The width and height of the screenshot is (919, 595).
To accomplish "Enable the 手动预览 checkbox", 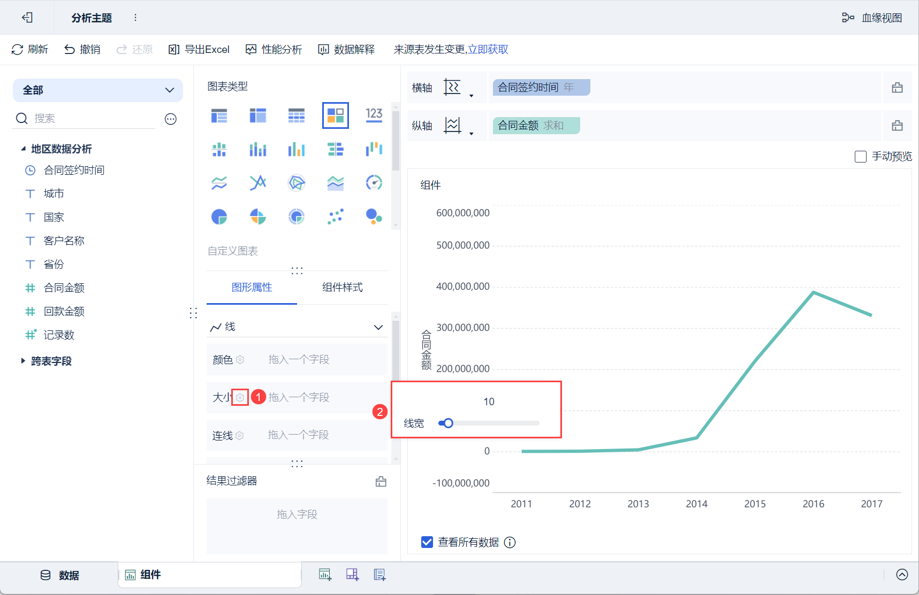I will point(861,157).
